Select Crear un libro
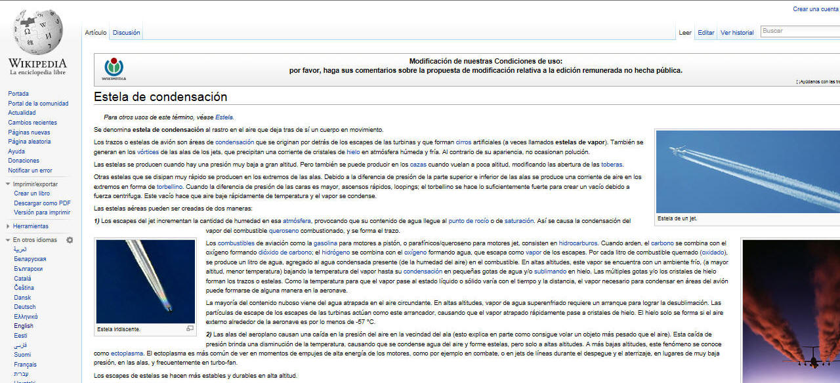The height and width of the screenshot is (383, 840). (x=31, y=193)
